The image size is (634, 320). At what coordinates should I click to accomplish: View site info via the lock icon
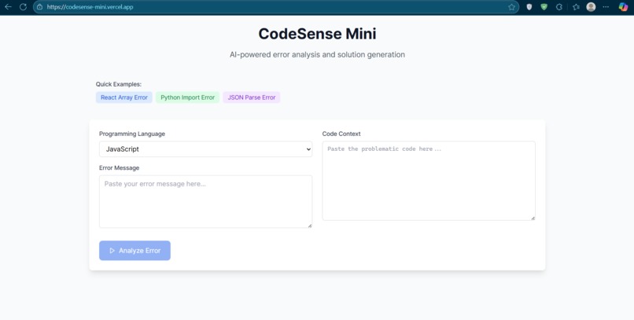[39, 7]
